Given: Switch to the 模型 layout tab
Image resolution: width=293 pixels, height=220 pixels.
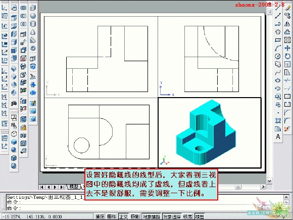Looking at the screenshot, I should [74, 187].
